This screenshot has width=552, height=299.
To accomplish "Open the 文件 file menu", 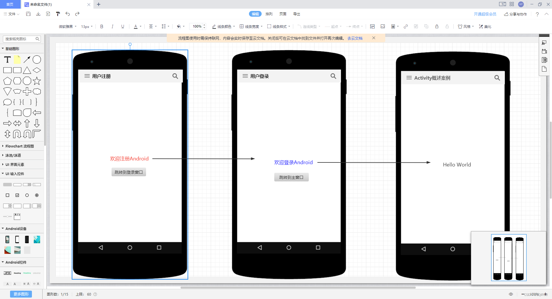I will point(11,14).
